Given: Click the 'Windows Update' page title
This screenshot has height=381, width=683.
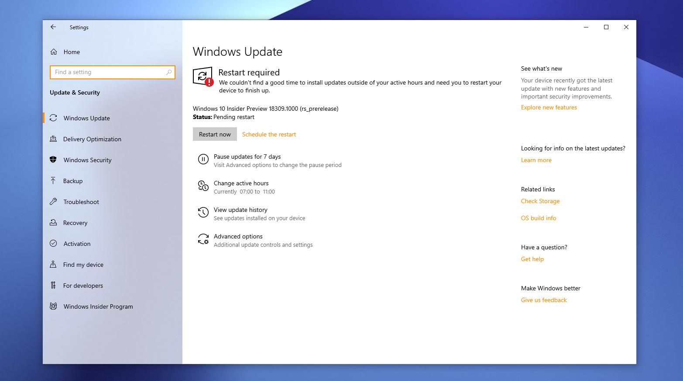Looking at the screenshot, I should click(237, 51).
